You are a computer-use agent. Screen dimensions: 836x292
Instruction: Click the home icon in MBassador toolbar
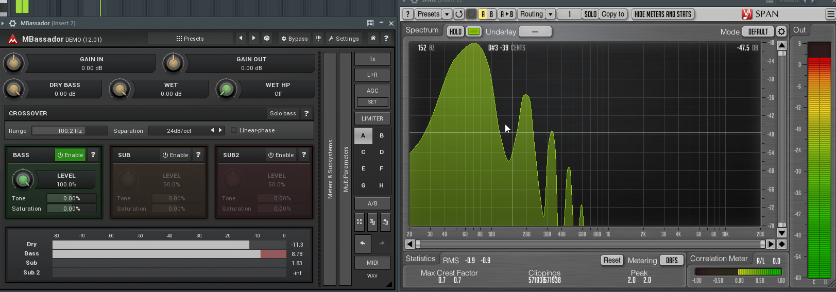click(x=373, y=38)
